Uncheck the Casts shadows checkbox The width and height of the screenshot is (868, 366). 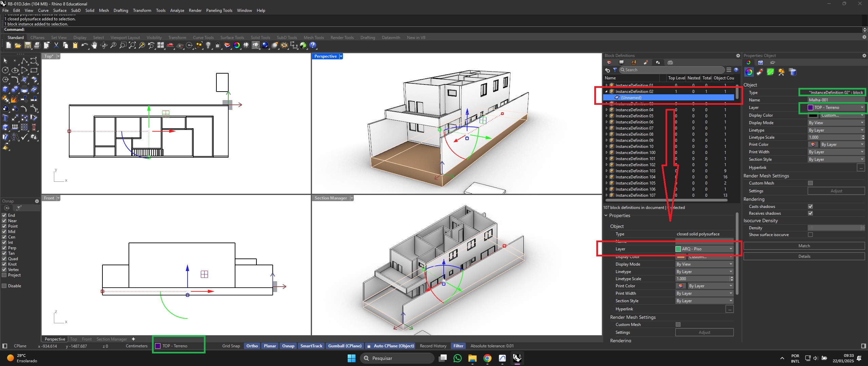(810, 207)
